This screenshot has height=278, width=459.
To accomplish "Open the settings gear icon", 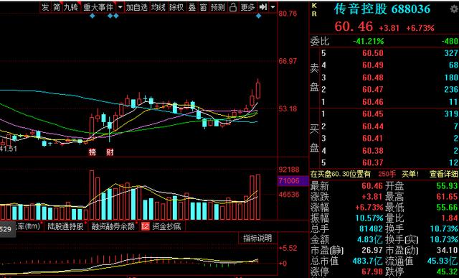I will (x=454, y=9).
